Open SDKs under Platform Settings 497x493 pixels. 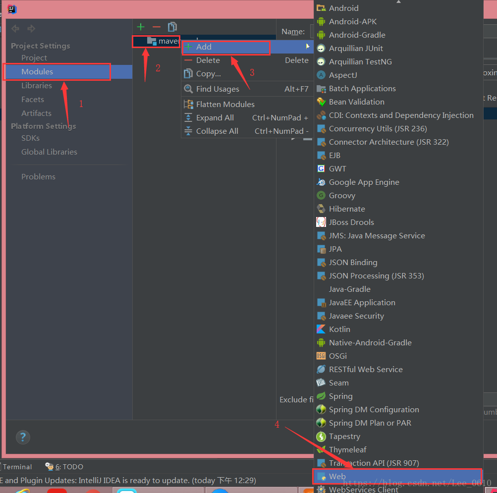[x=30, y=138]
